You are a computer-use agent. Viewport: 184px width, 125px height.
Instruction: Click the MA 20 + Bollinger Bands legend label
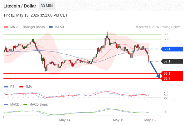pyautogui.click(x=27, y=27)
